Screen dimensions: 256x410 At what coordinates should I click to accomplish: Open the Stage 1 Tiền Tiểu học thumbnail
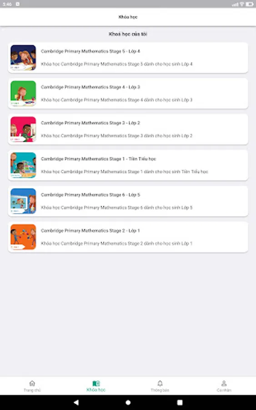(x=23, y=165)
